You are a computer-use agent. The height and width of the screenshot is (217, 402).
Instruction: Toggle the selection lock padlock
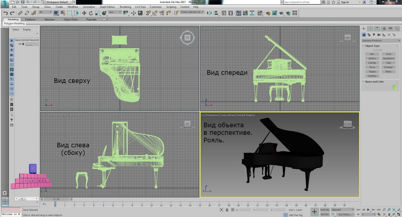226,210
